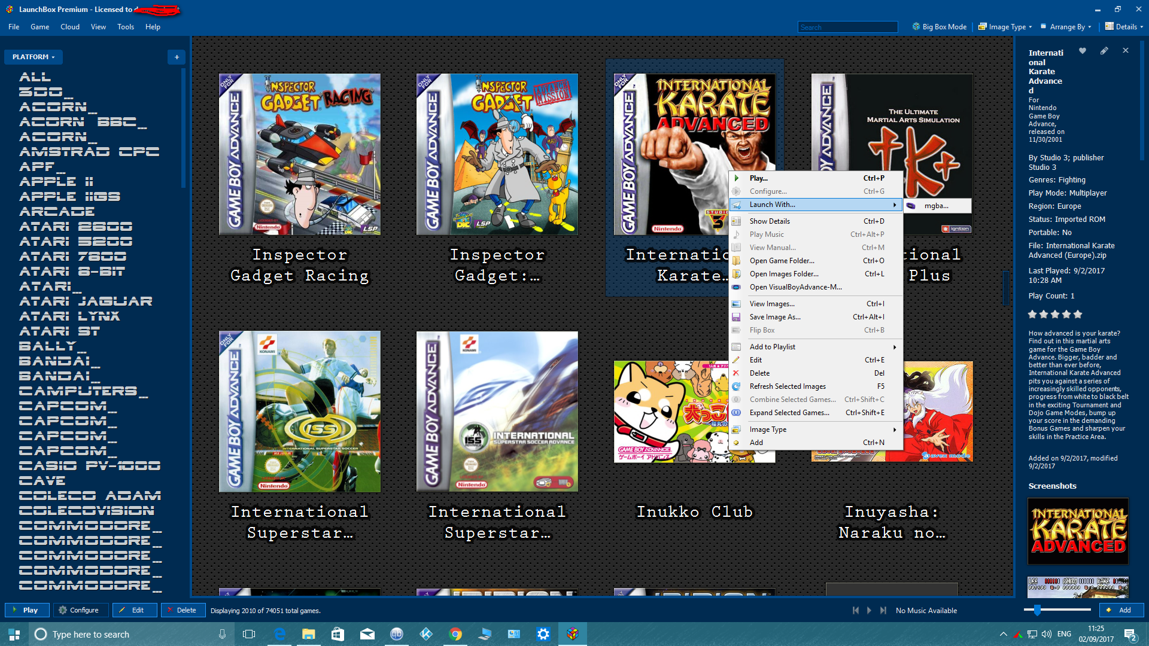Open the International Karate Advanced screenshot thumbnail
The height and width of the screenshot is (646, 1149).
coord(1078,531)
